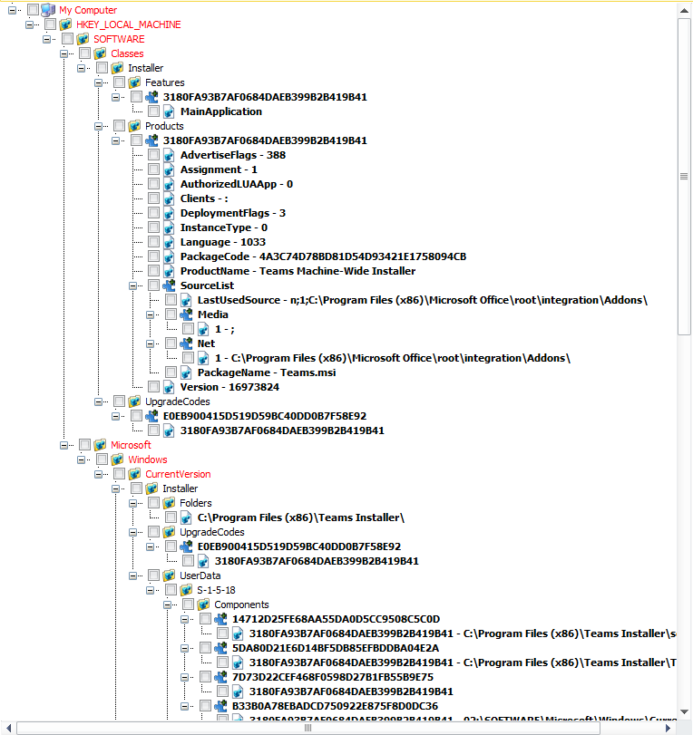The height and width of the screenshot is (735, 693).
Task: Collapse the Classes node
Action: coord(63,53)
